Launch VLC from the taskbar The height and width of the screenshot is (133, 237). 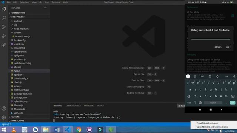click(x=14, y=130)
